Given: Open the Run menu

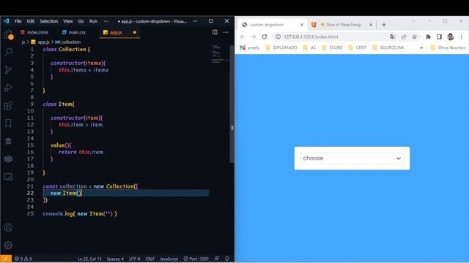Looking at the screenshot, I should pyautogui.click(x=93, y=21).
